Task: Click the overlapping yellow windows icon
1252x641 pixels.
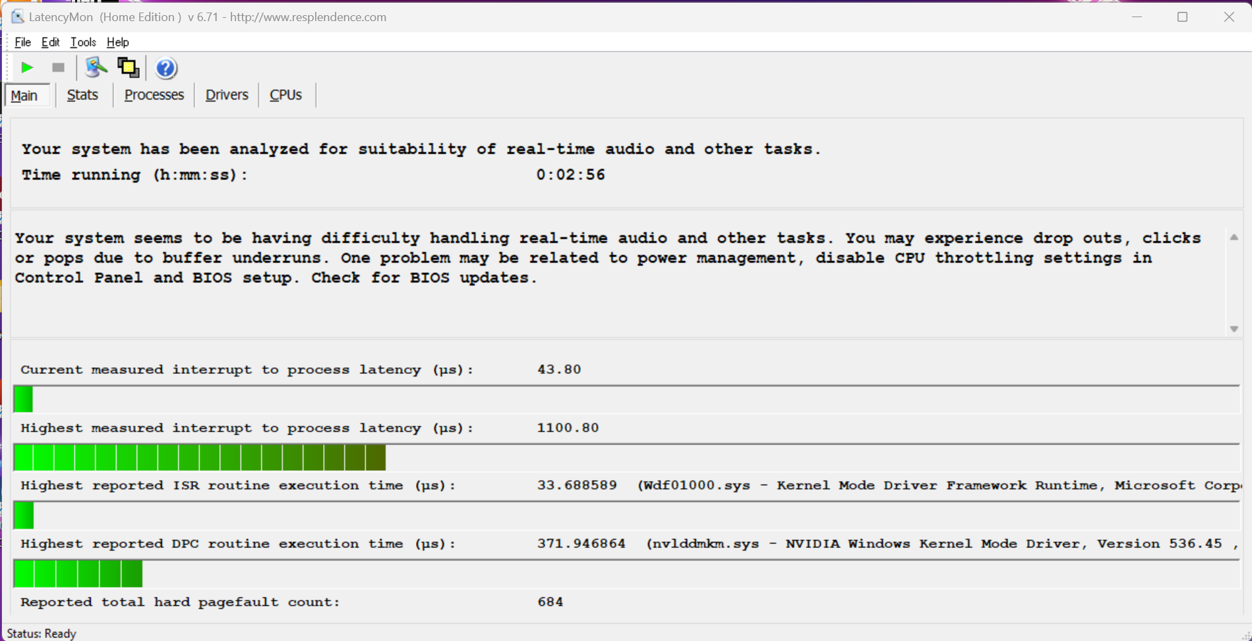Action: coord(128,67)
